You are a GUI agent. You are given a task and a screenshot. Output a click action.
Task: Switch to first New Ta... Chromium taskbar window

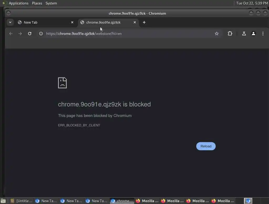[46, 201]
